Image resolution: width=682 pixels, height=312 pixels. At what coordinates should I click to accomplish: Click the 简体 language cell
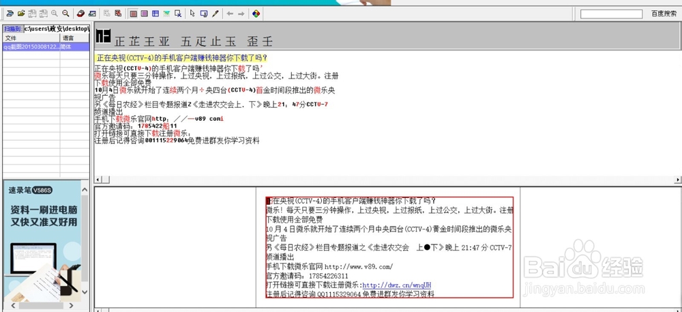click(75, 46)
